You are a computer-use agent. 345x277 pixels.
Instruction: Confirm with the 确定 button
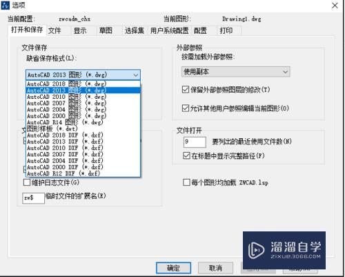pyautogui.click(x=173, y=268)
